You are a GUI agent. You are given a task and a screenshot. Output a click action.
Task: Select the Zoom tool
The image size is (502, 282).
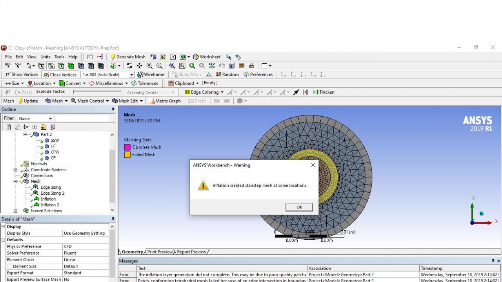click(x=149, y=66)
